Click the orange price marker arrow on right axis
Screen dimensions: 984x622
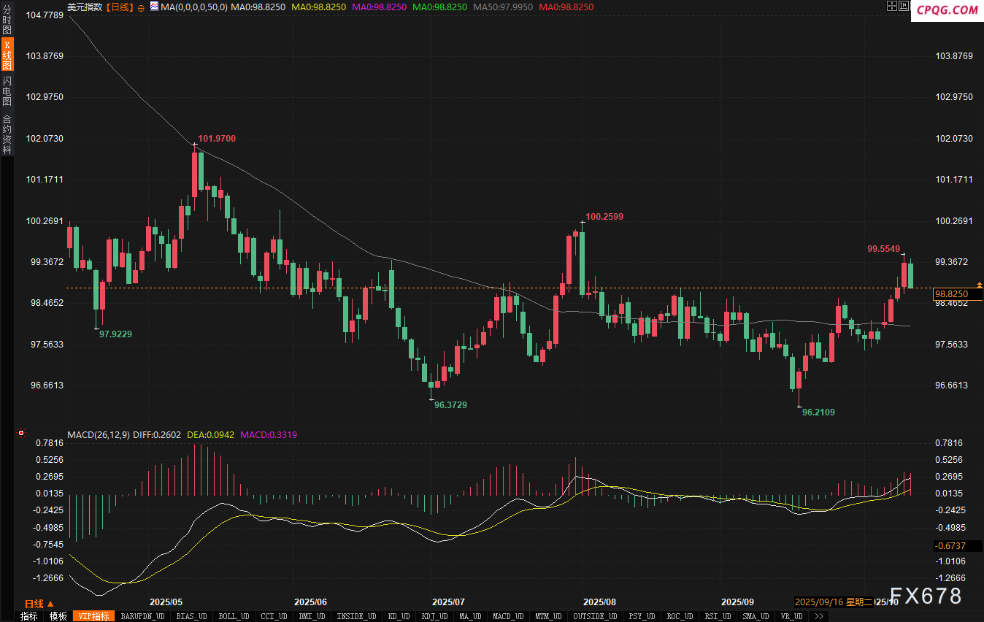pyautogui.click(x=979, y=285)
